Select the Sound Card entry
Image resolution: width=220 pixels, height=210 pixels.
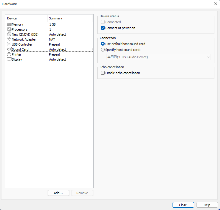coord(20,49)
